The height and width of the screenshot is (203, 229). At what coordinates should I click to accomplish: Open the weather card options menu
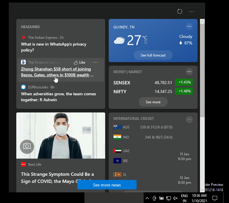point(189,27)
